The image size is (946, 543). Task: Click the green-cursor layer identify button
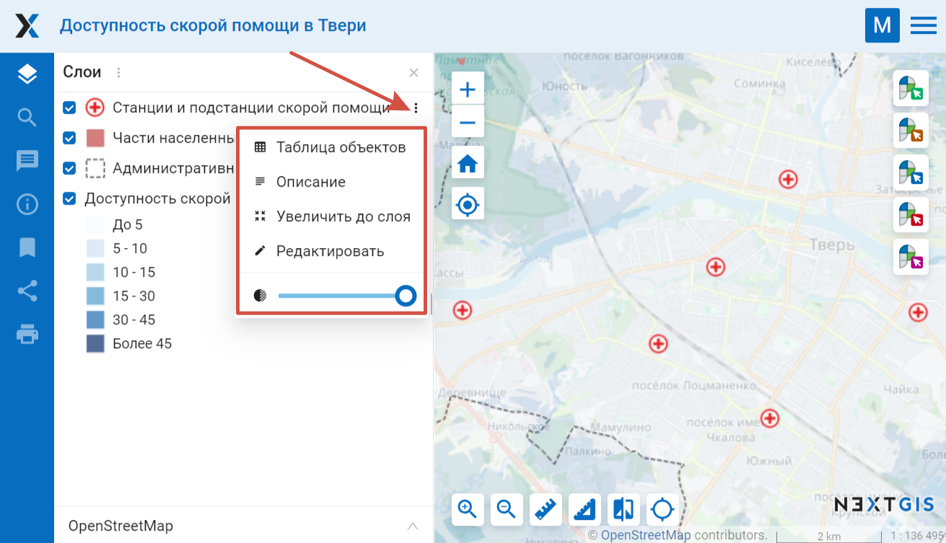(x=909, y=87)
